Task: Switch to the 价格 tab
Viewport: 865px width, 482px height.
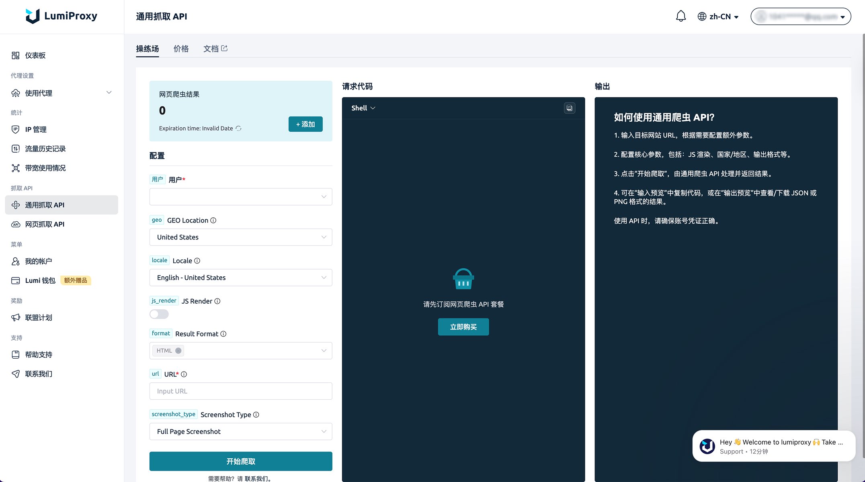Action: (181, 49)
